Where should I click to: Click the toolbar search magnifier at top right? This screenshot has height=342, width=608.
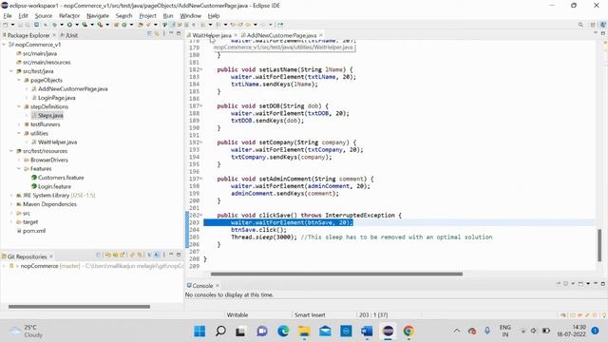pos(580,25)
